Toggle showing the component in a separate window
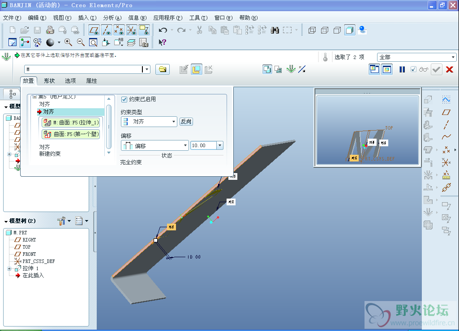This screenshot has height=331, width=459. 374,69
